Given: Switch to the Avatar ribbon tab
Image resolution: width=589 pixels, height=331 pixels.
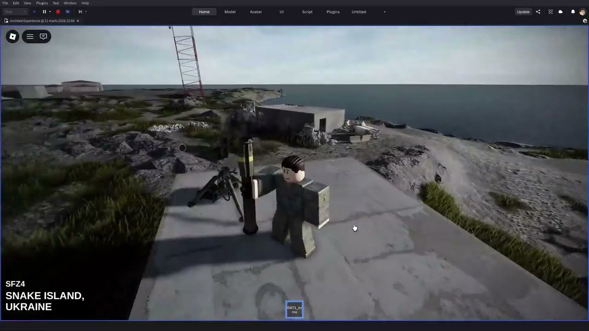Looking at the screenshot, I should click(x=256, y=11).
